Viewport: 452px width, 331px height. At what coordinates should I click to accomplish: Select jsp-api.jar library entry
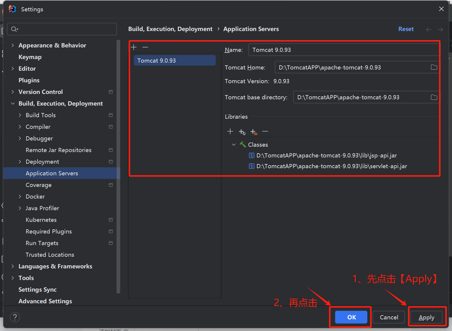tap(326, 155)
